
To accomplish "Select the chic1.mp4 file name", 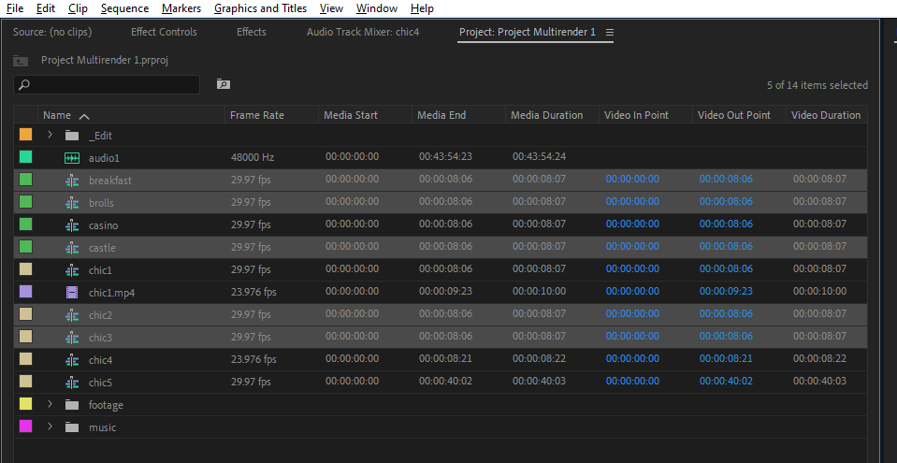I will 111,293.
